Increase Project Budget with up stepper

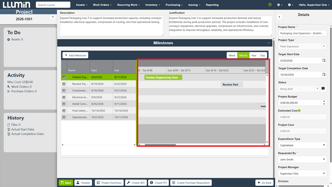324,101
